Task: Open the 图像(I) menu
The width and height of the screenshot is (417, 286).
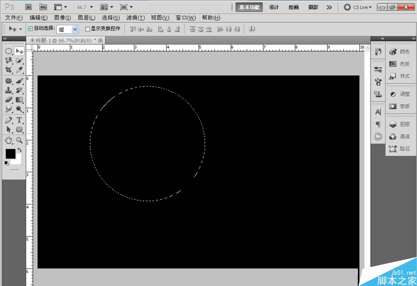Action: 63,18
